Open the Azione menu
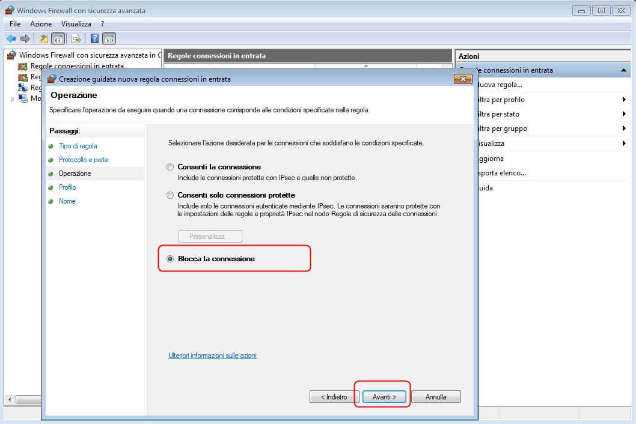 tap(41, 24)
